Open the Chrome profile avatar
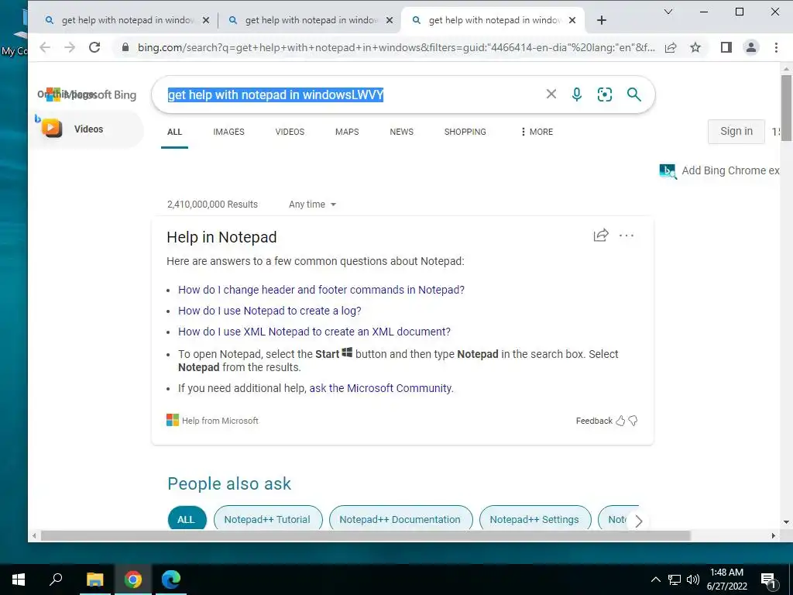The height and width of the screenshot is (595, 793). (751, 47)
